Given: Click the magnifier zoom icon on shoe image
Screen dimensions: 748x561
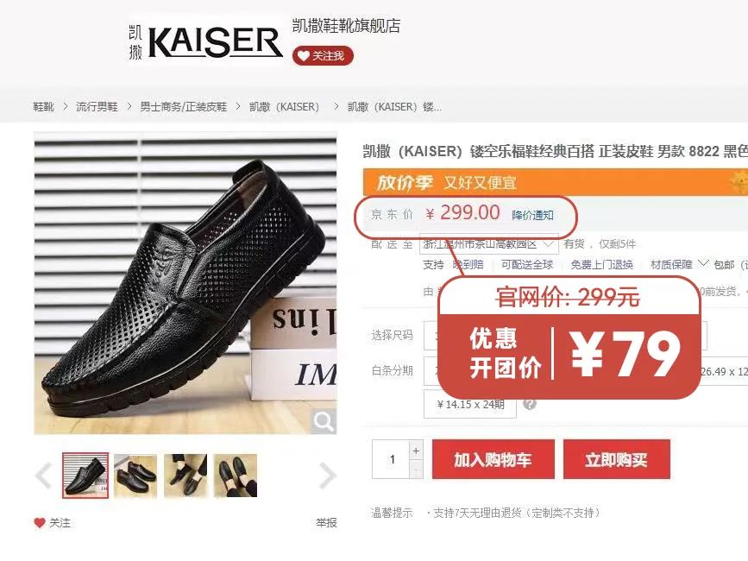Looking at the screenshot, I should (324, 422).
